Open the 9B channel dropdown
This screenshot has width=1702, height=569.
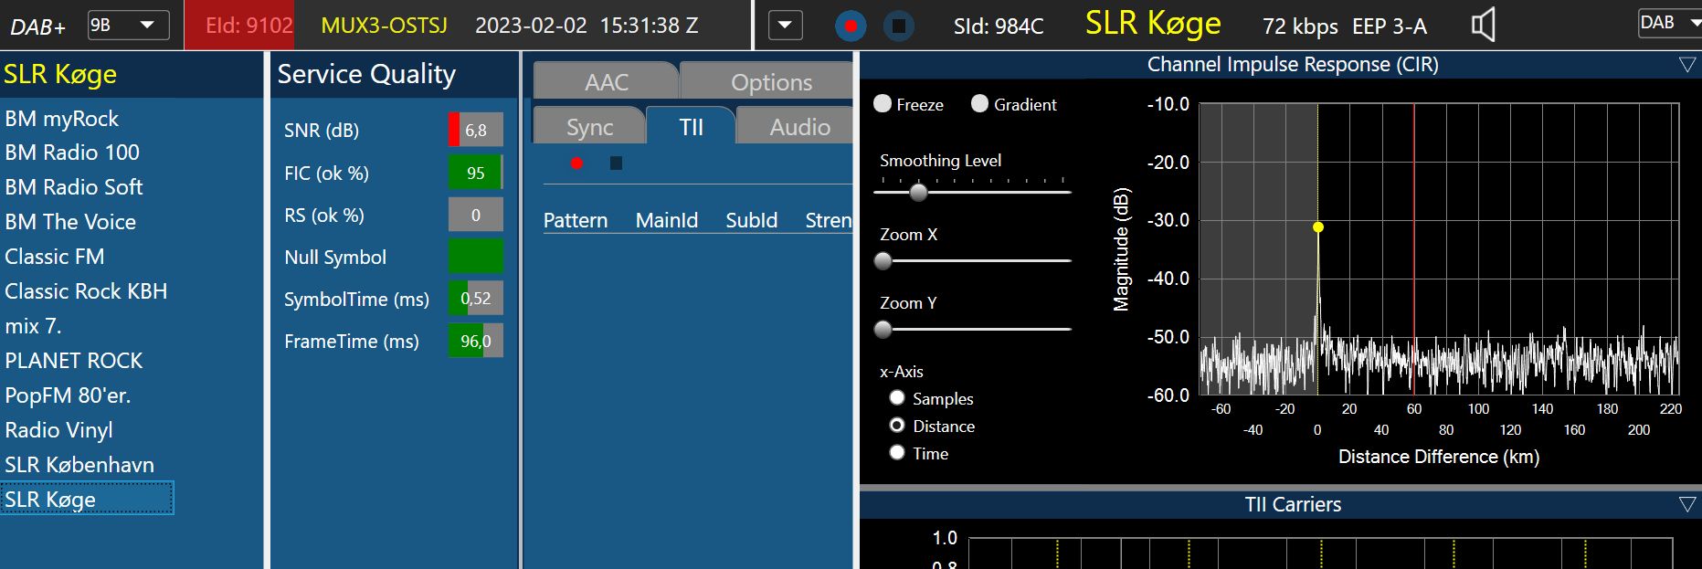pos(128,26)
